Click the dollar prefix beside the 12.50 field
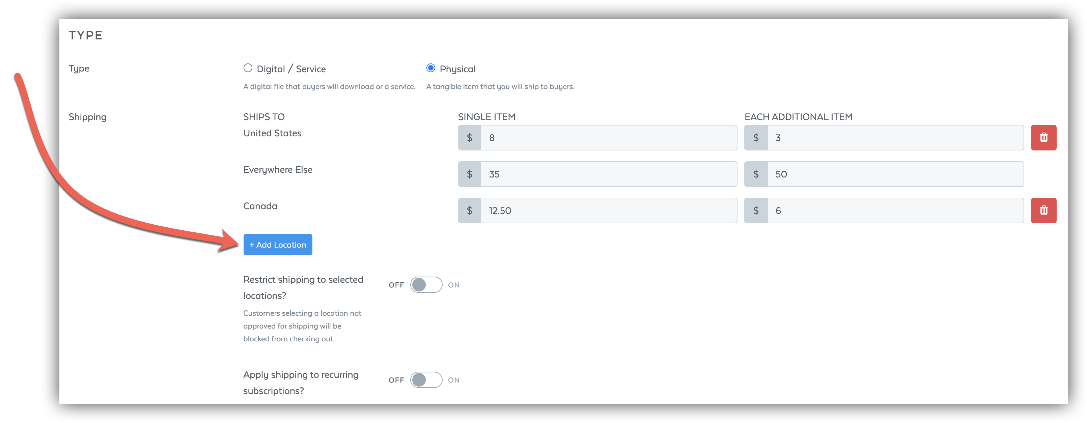This screenshot has height=423, width=1087. [x=469, y=210]
